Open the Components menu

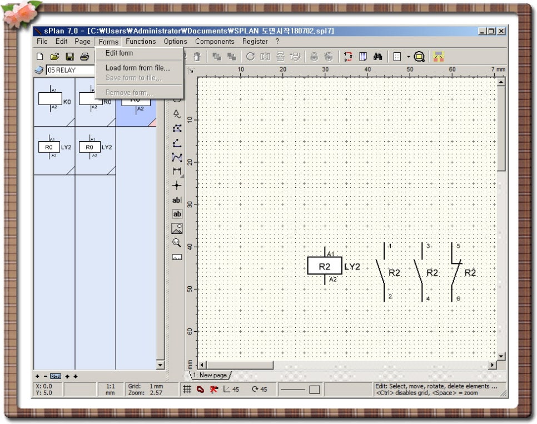point(214,42)
